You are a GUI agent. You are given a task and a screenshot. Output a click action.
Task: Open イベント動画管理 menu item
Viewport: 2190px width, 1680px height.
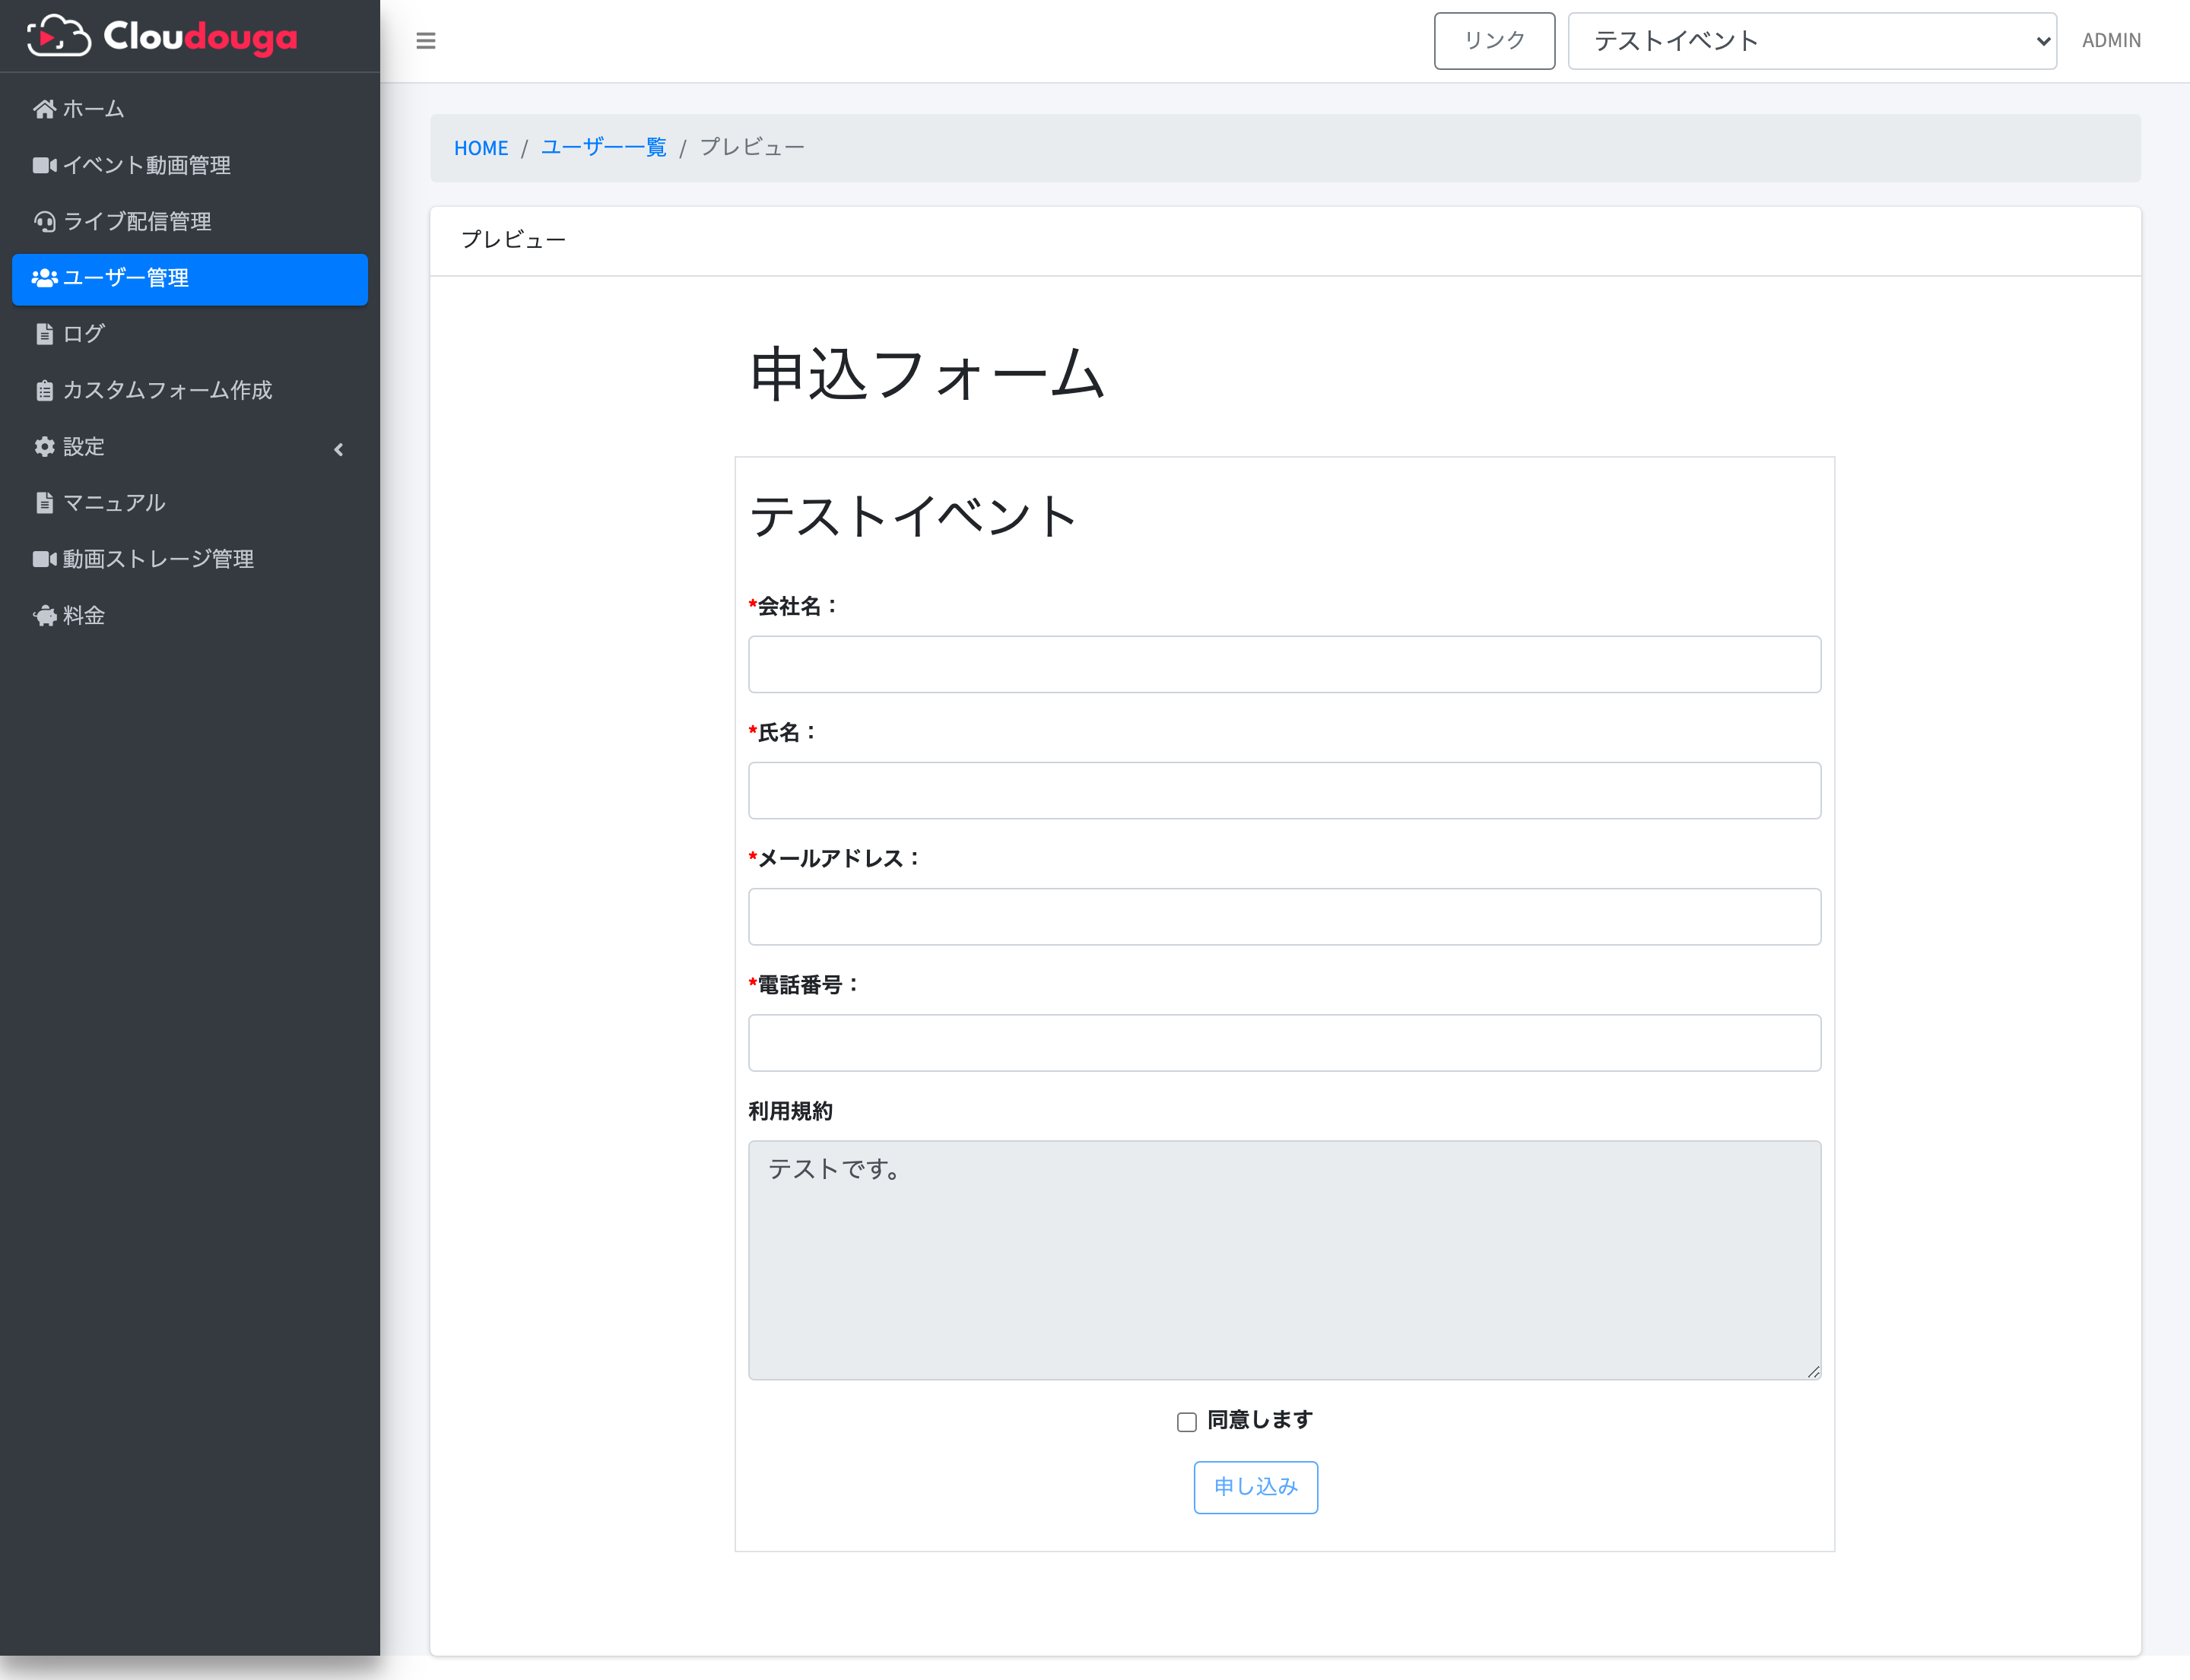(x=190, y=165)
